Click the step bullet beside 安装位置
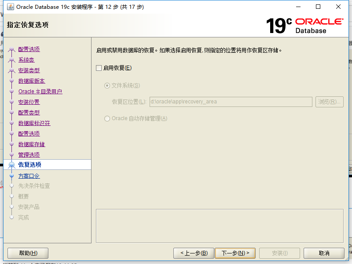352x264 pixels. pos(12,102)
